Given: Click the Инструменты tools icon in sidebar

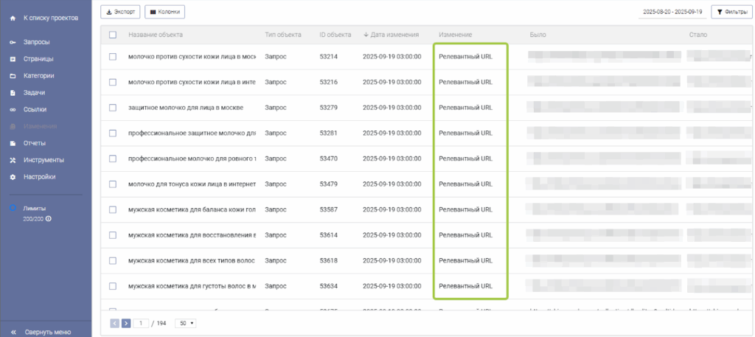Looking at the screenshot, I should [13, 160].
